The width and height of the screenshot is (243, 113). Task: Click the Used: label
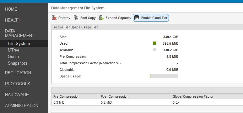(x=64, y=43)
